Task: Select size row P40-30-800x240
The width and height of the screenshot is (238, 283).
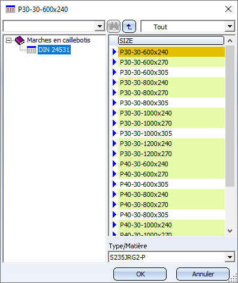Action: (171, 194)
